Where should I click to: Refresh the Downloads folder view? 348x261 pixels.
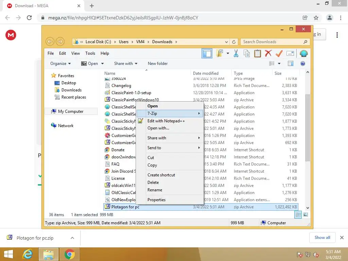pos(234,42)
